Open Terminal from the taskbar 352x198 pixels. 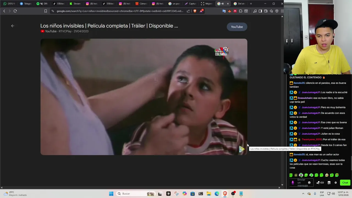pos(201,194)
